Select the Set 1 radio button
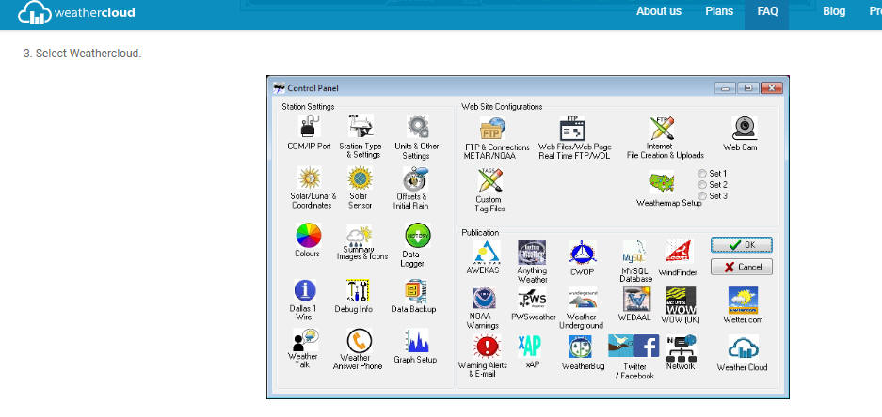Viewport: 882px width, 417px height. pyautogui.click(x=702, y=174)
